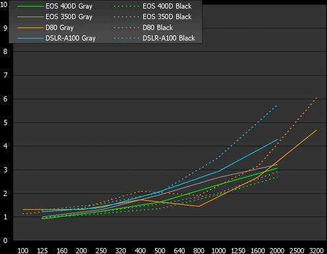Click the x-axis label 200
This screenshot has width=327, height=254.
(x=82, y=251)
